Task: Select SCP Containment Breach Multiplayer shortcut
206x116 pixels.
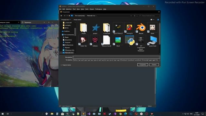Action: click(x=141, y=43)
